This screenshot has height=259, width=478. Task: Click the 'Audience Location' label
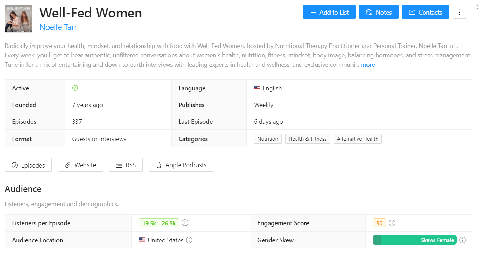click(x=38, y=240)
